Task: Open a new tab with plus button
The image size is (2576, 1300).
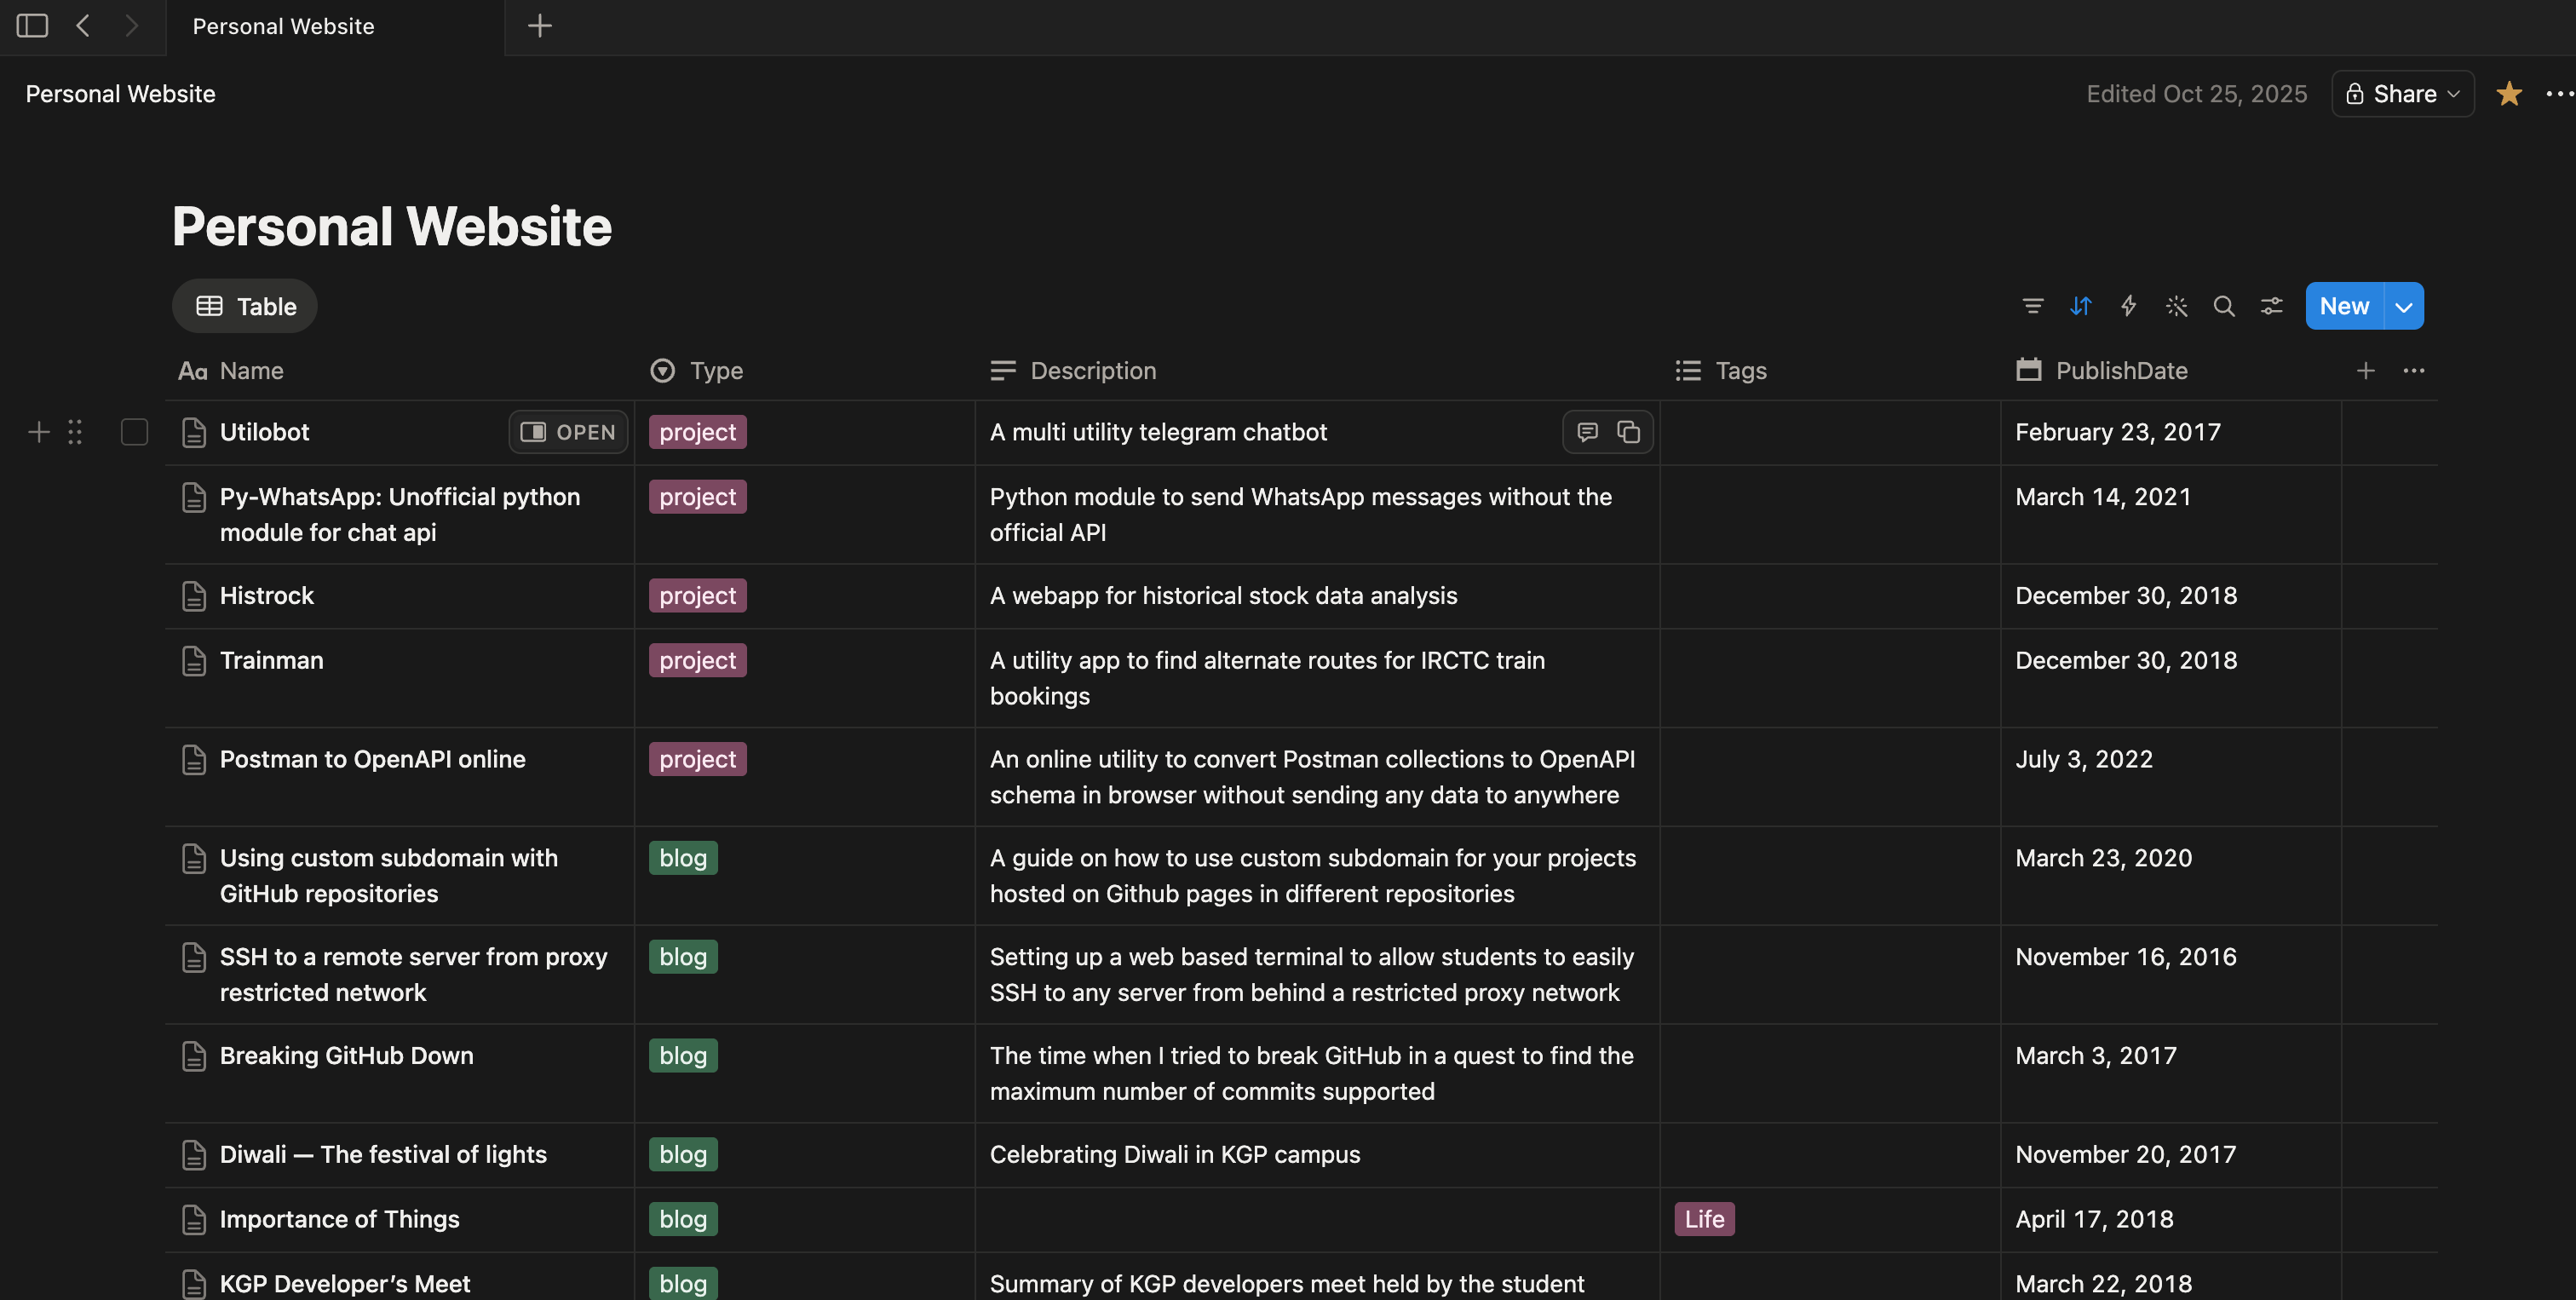Action: pos(540,26)
